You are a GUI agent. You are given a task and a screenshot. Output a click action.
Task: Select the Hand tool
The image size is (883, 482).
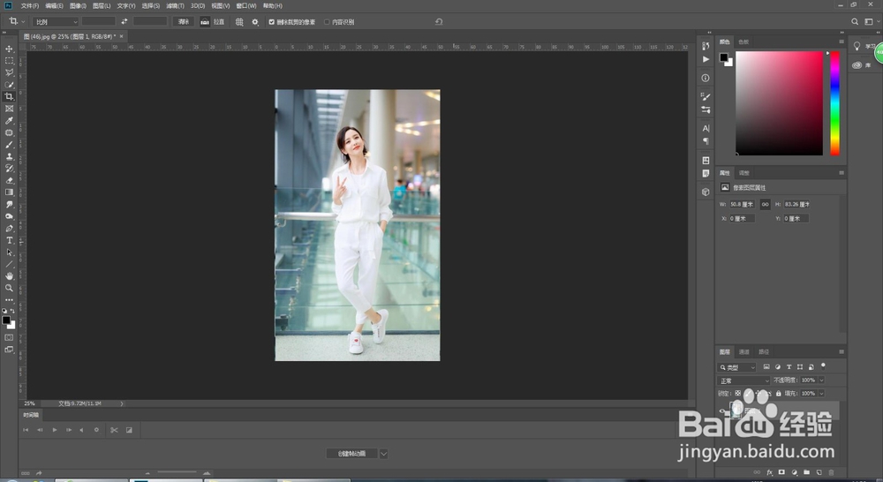[10, 276]
